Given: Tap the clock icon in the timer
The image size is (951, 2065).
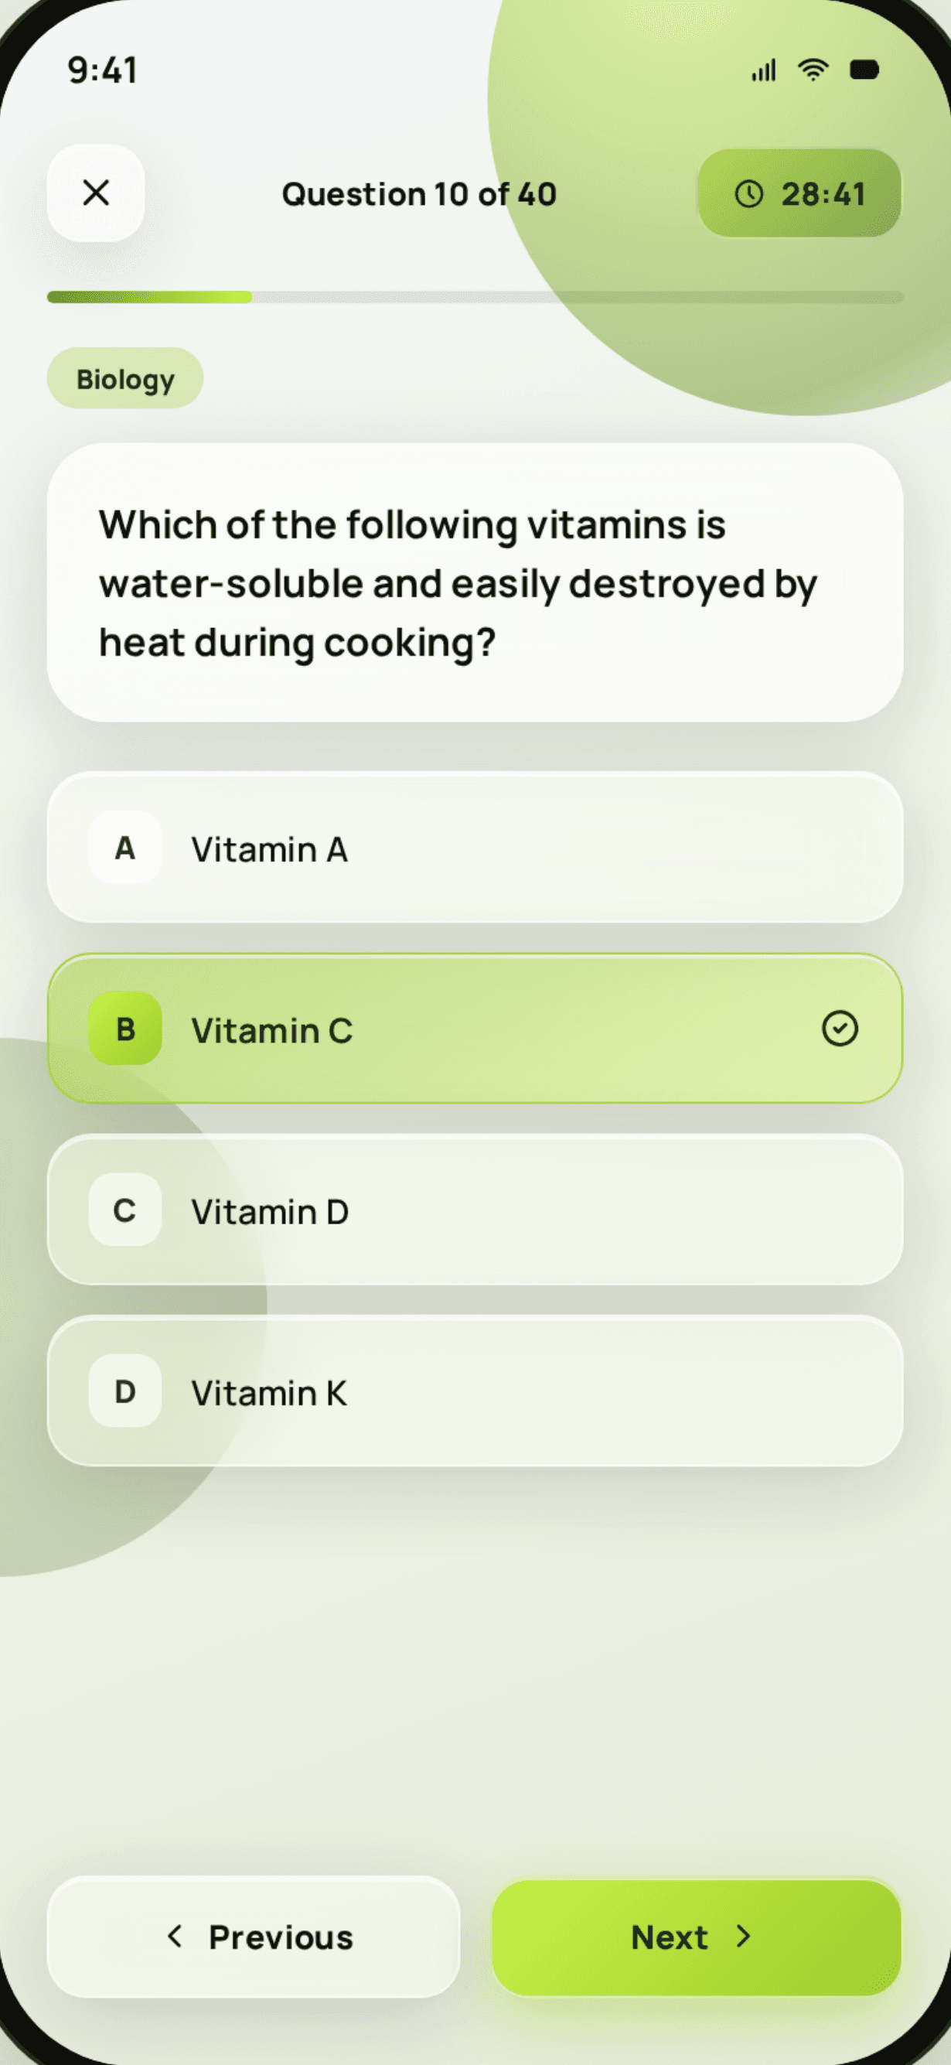Looking at the screenshot, I should [x=749, y=194].
